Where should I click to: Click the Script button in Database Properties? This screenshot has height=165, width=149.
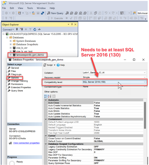click(48, 65)
